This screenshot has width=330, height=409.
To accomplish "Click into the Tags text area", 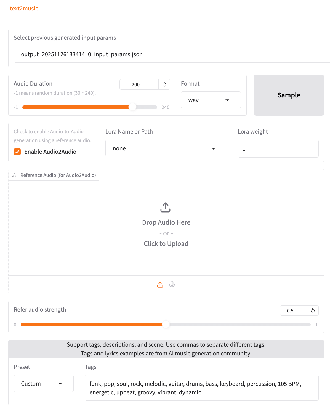I will coord(201,388).
